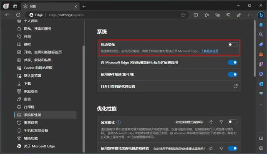This screenshot has height=154, width=267.
Task: Give thumbs down for 效率模式
Action: point(221,121)
